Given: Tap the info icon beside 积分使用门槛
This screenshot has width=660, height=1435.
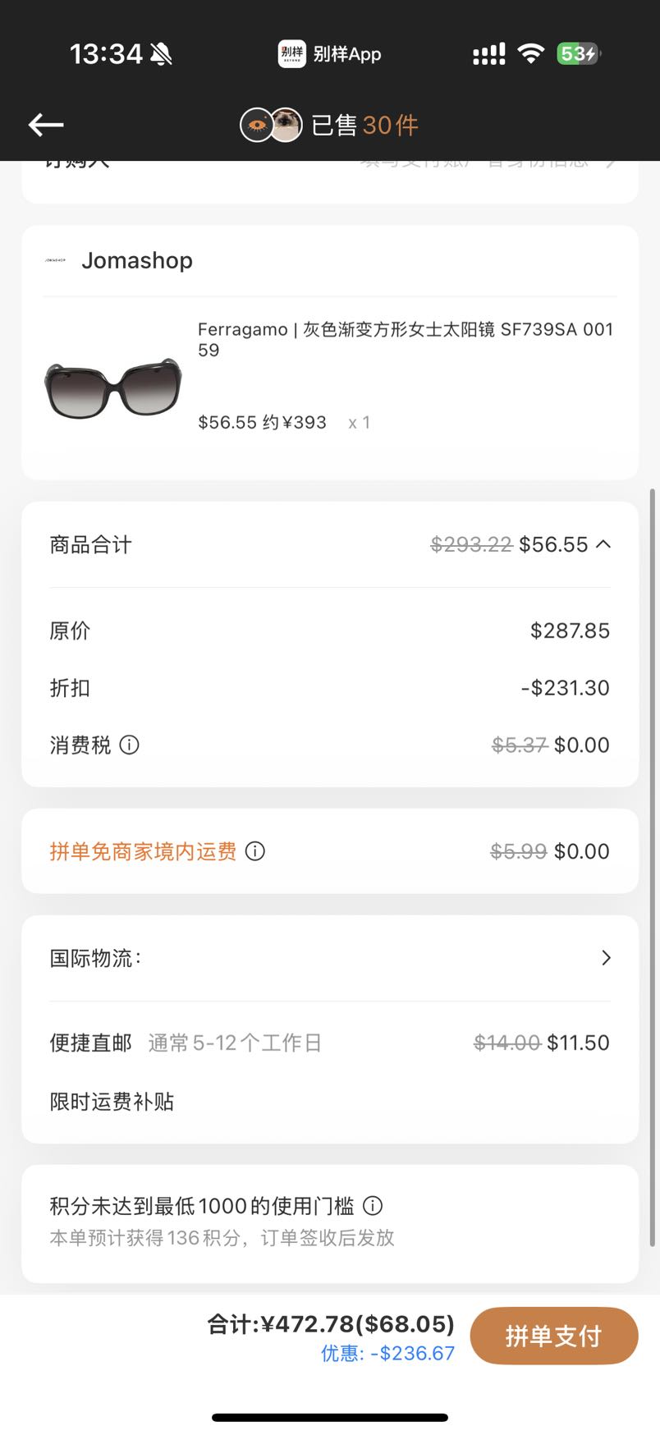Looking at the screenshot, I should (x=373, y=1206).
